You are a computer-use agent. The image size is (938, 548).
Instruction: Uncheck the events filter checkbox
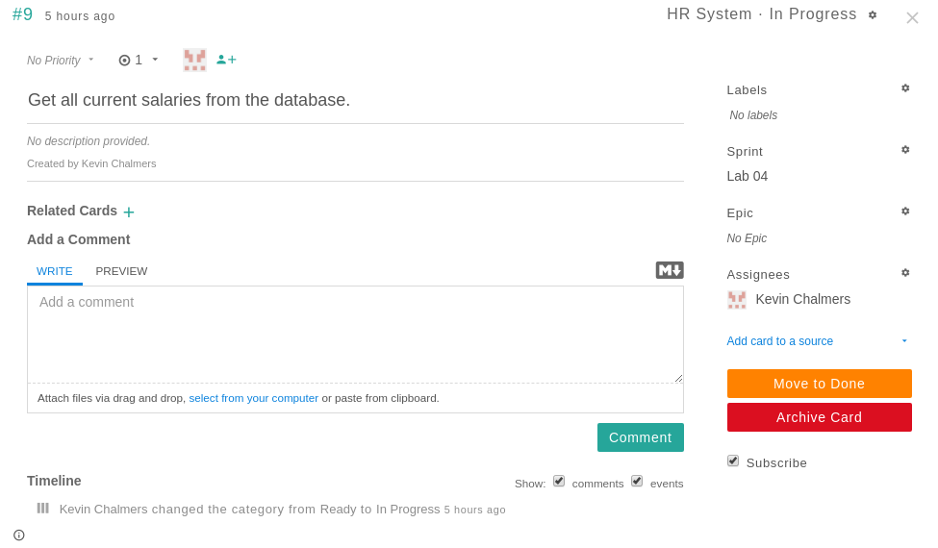[637, 481]
